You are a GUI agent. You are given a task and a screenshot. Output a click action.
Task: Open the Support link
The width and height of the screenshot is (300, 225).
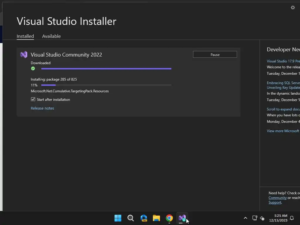pyautogui.click(x=275, y=202)
